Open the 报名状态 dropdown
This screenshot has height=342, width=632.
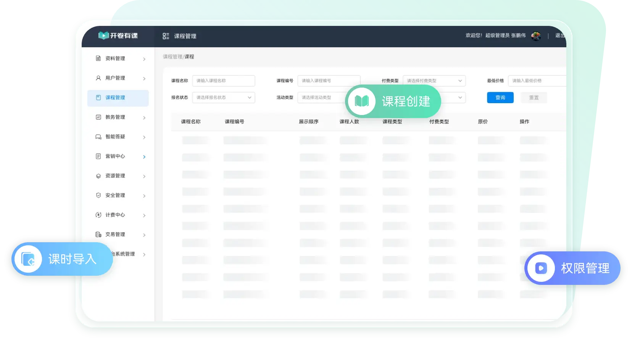223,97
